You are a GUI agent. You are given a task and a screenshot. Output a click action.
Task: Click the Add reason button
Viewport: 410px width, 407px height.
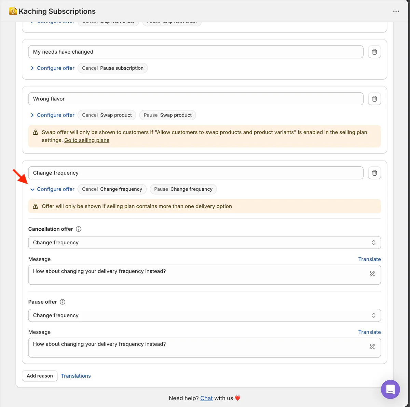[40, 376]
